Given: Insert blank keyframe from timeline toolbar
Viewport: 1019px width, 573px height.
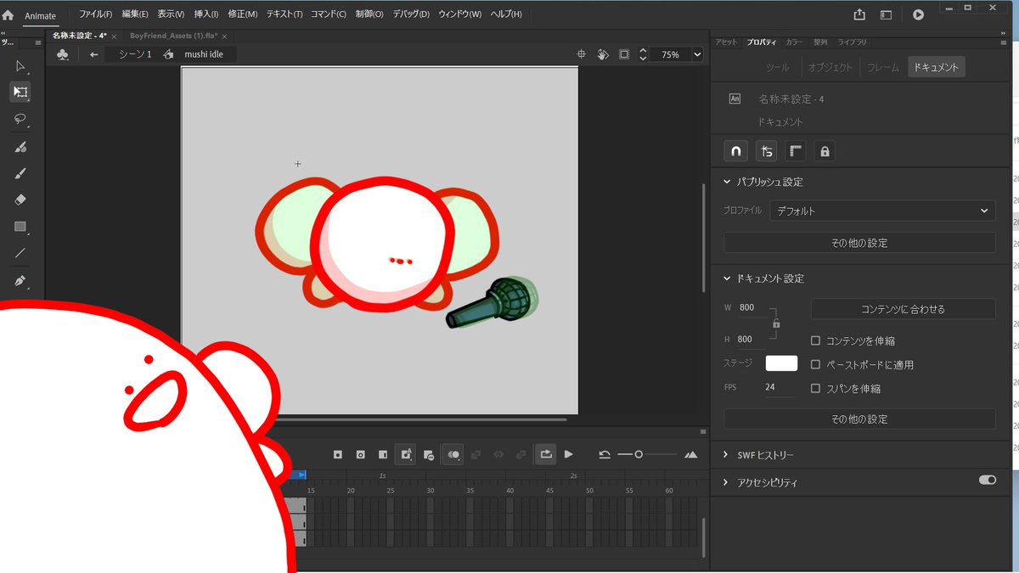Looking at the screenshot, I should (360, 455).
